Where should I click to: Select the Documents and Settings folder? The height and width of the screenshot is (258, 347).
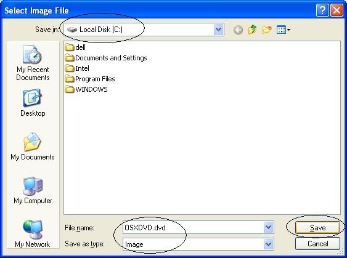(x=106, y=58)
